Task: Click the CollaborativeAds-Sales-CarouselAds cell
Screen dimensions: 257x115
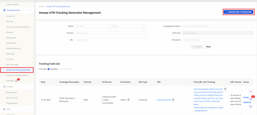Action: click(x=109, y=100)
